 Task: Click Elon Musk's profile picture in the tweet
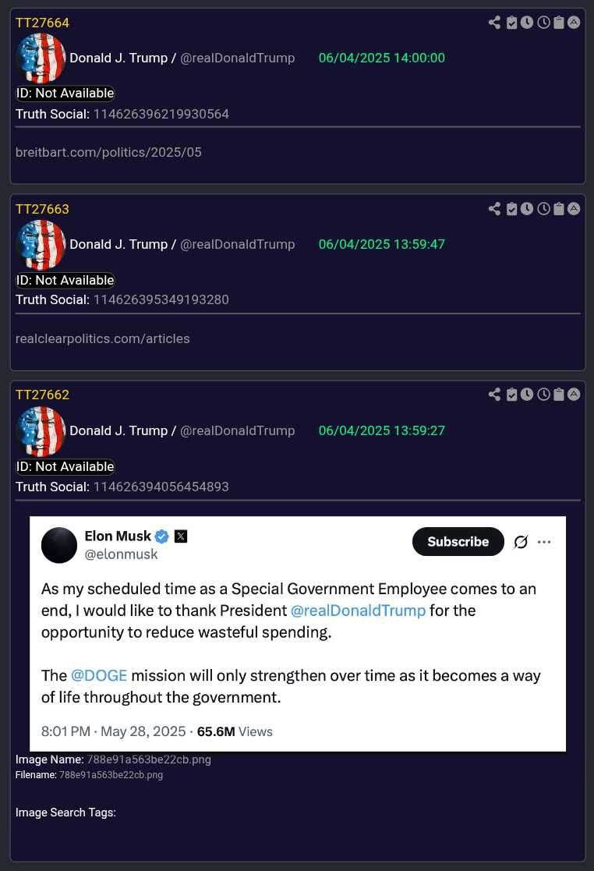[59, 545]
